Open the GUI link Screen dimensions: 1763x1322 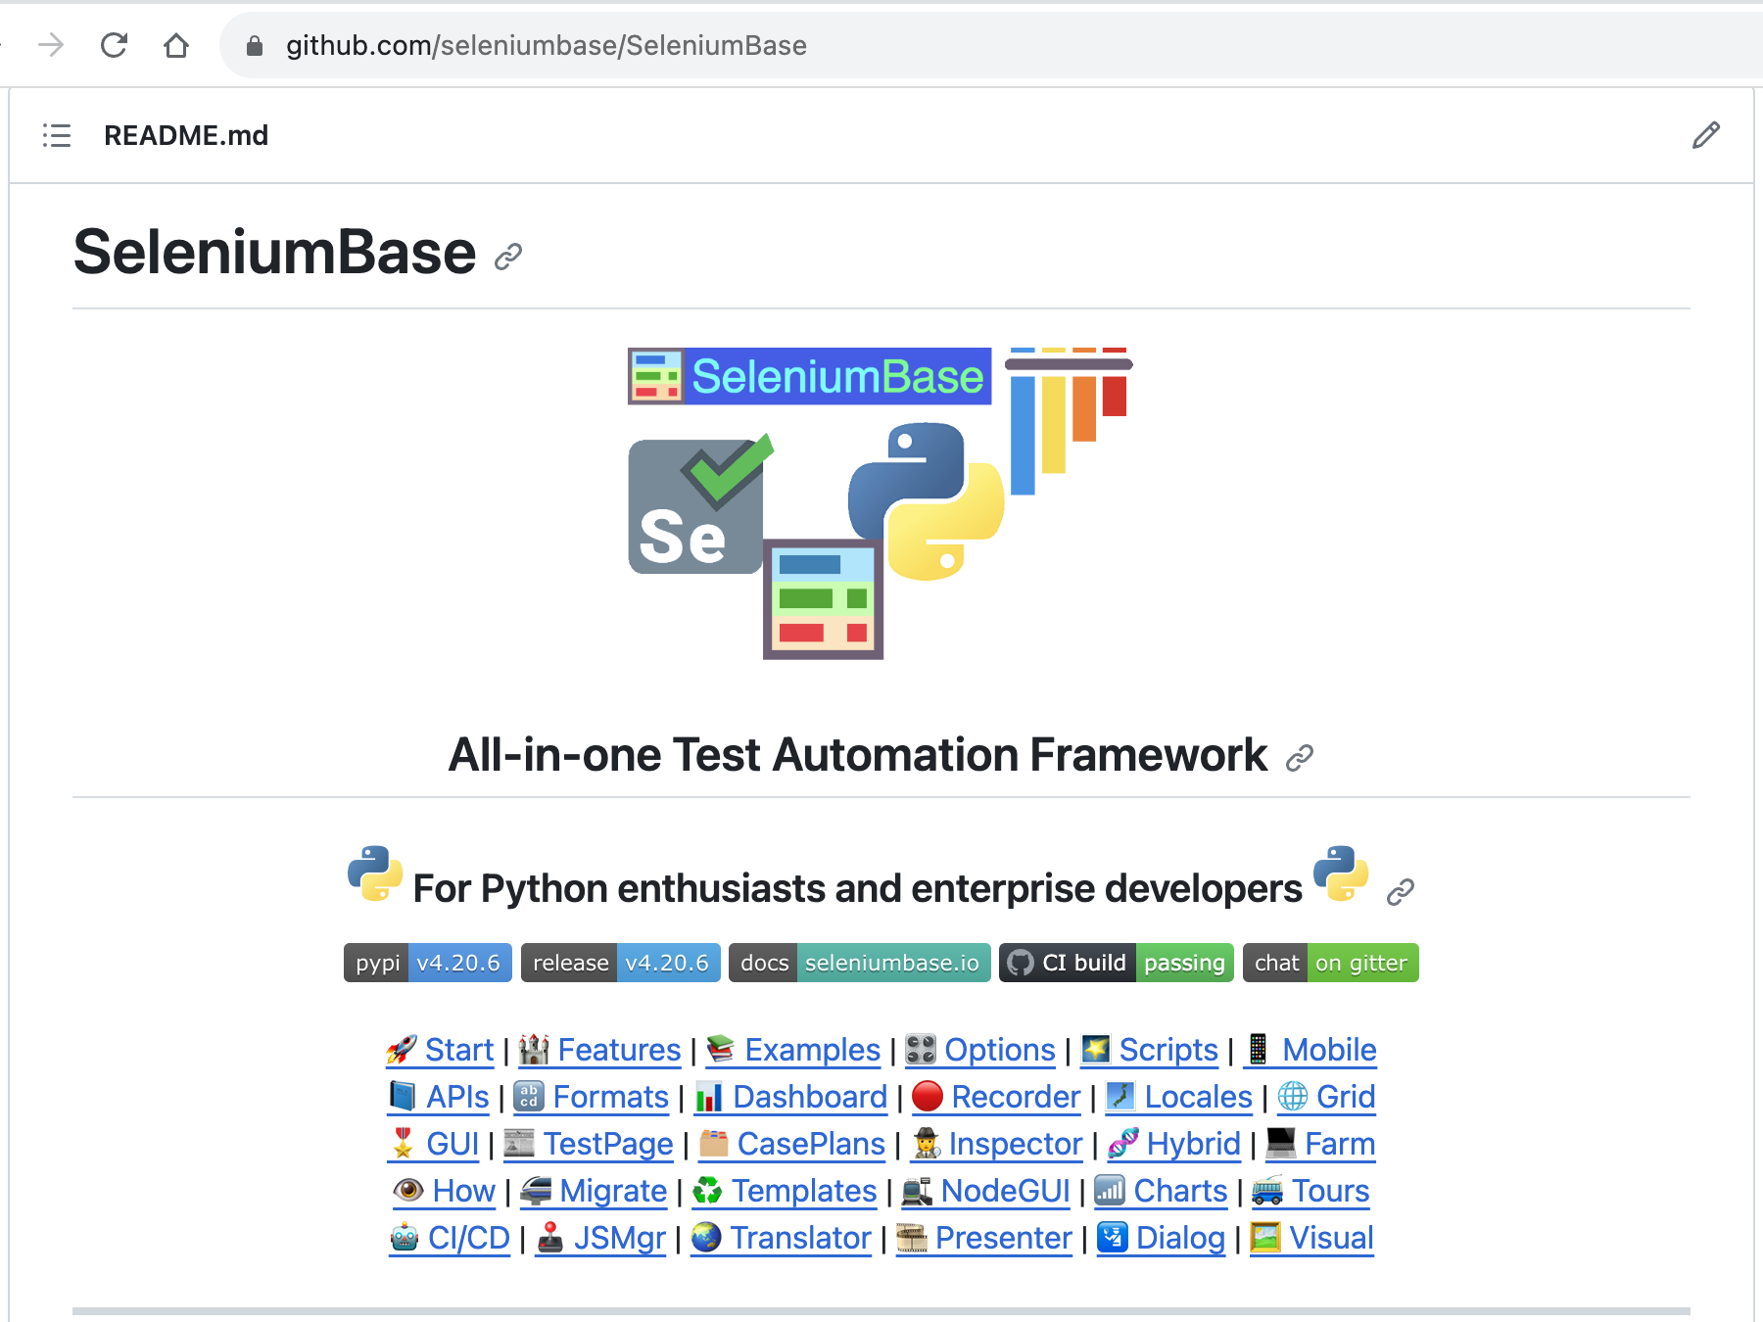pyautogui.click(x=433, y=1144)
